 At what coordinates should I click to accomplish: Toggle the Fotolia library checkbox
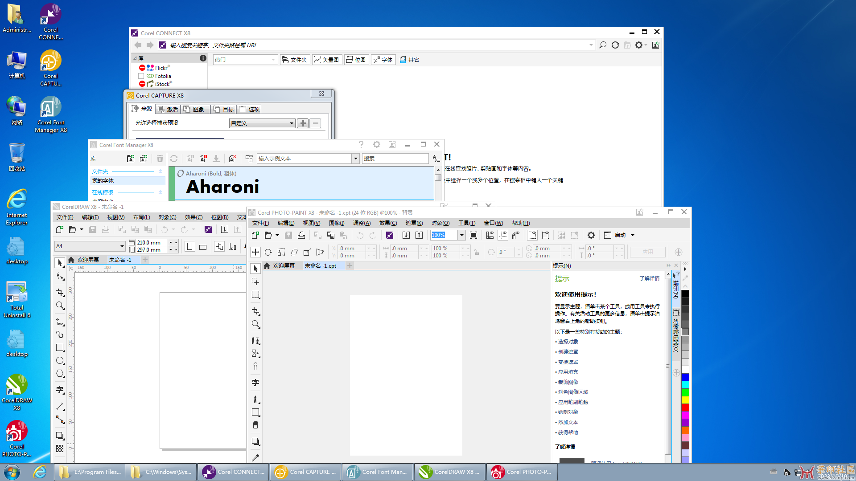[x=141, y=76]
